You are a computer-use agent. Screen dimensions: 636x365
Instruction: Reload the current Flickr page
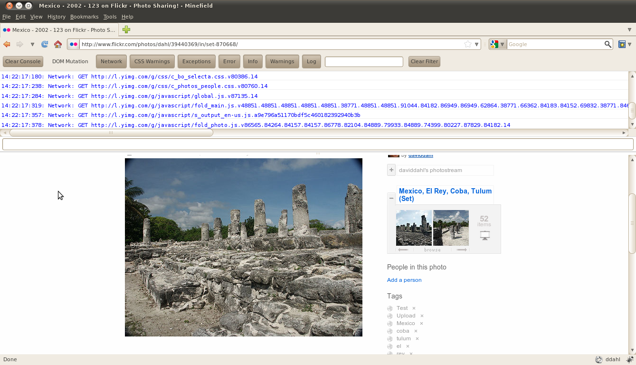coord(45,44)
